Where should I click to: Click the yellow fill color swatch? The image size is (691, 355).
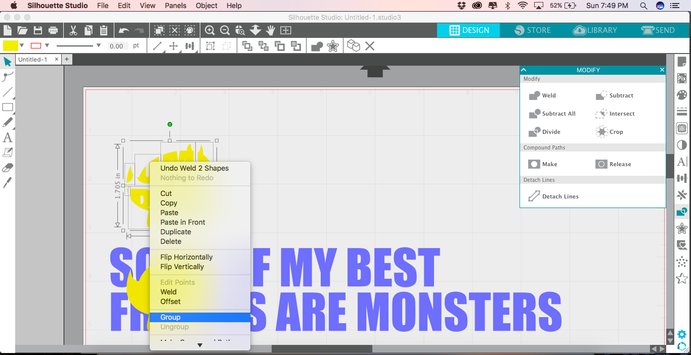click(10, 46)
